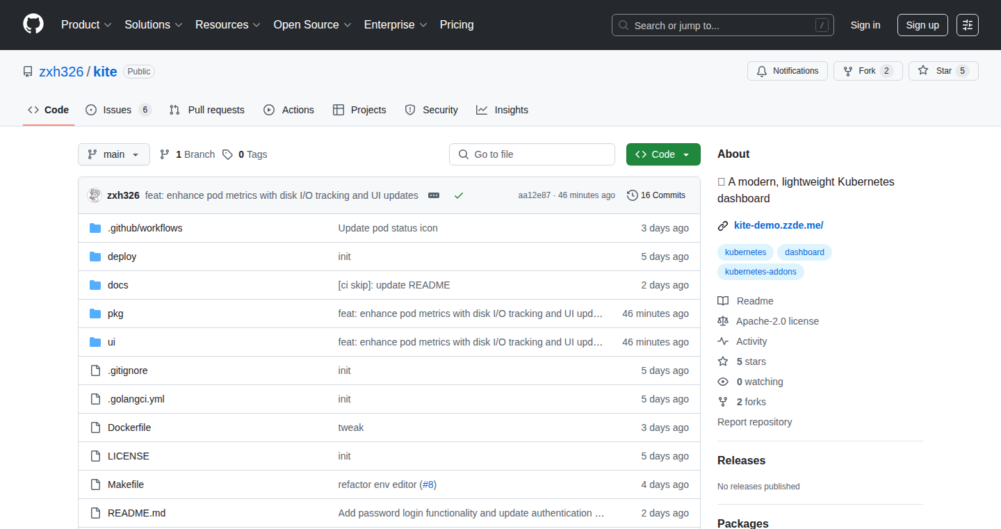Click the docs folder icon

click(x=95, y=285)
